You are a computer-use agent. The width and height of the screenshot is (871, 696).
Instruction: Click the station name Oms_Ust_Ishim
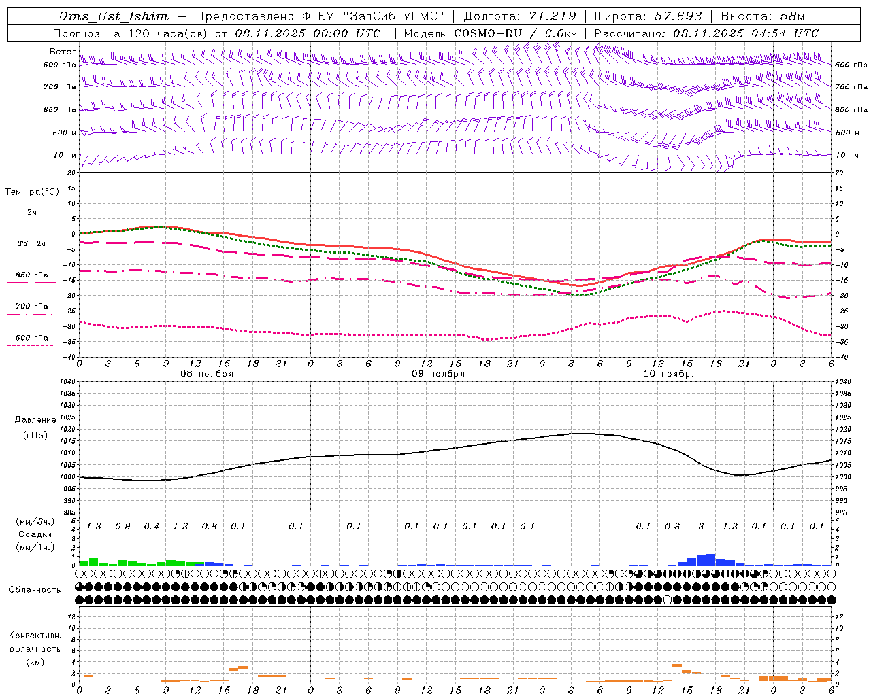(x=114, y=16)
